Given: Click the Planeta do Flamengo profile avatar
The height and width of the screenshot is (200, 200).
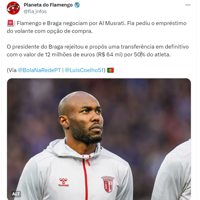Looking at the screenshot, I should point(13,8).
